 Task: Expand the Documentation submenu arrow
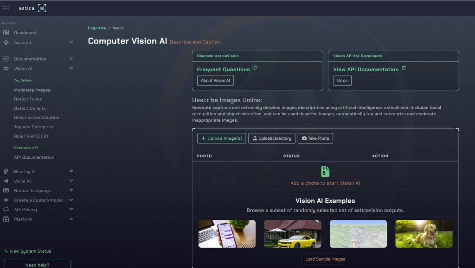[71, 59]
